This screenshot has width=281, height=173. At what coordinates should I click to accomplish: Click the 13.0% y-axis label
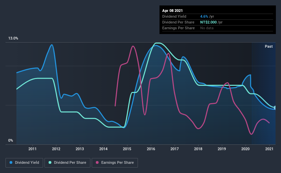(13, 38)
